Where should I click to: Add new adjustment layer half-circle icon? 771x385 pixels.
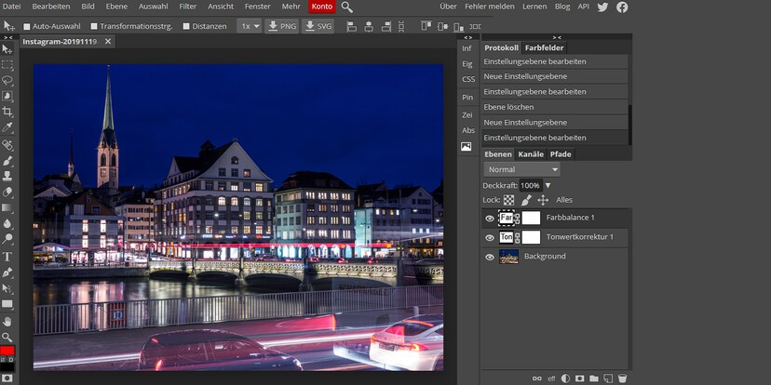[x=565, y=378]
